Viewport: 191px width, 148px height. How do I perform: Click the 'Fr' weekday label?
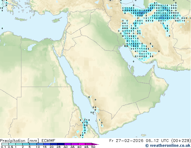coord(111,141)
